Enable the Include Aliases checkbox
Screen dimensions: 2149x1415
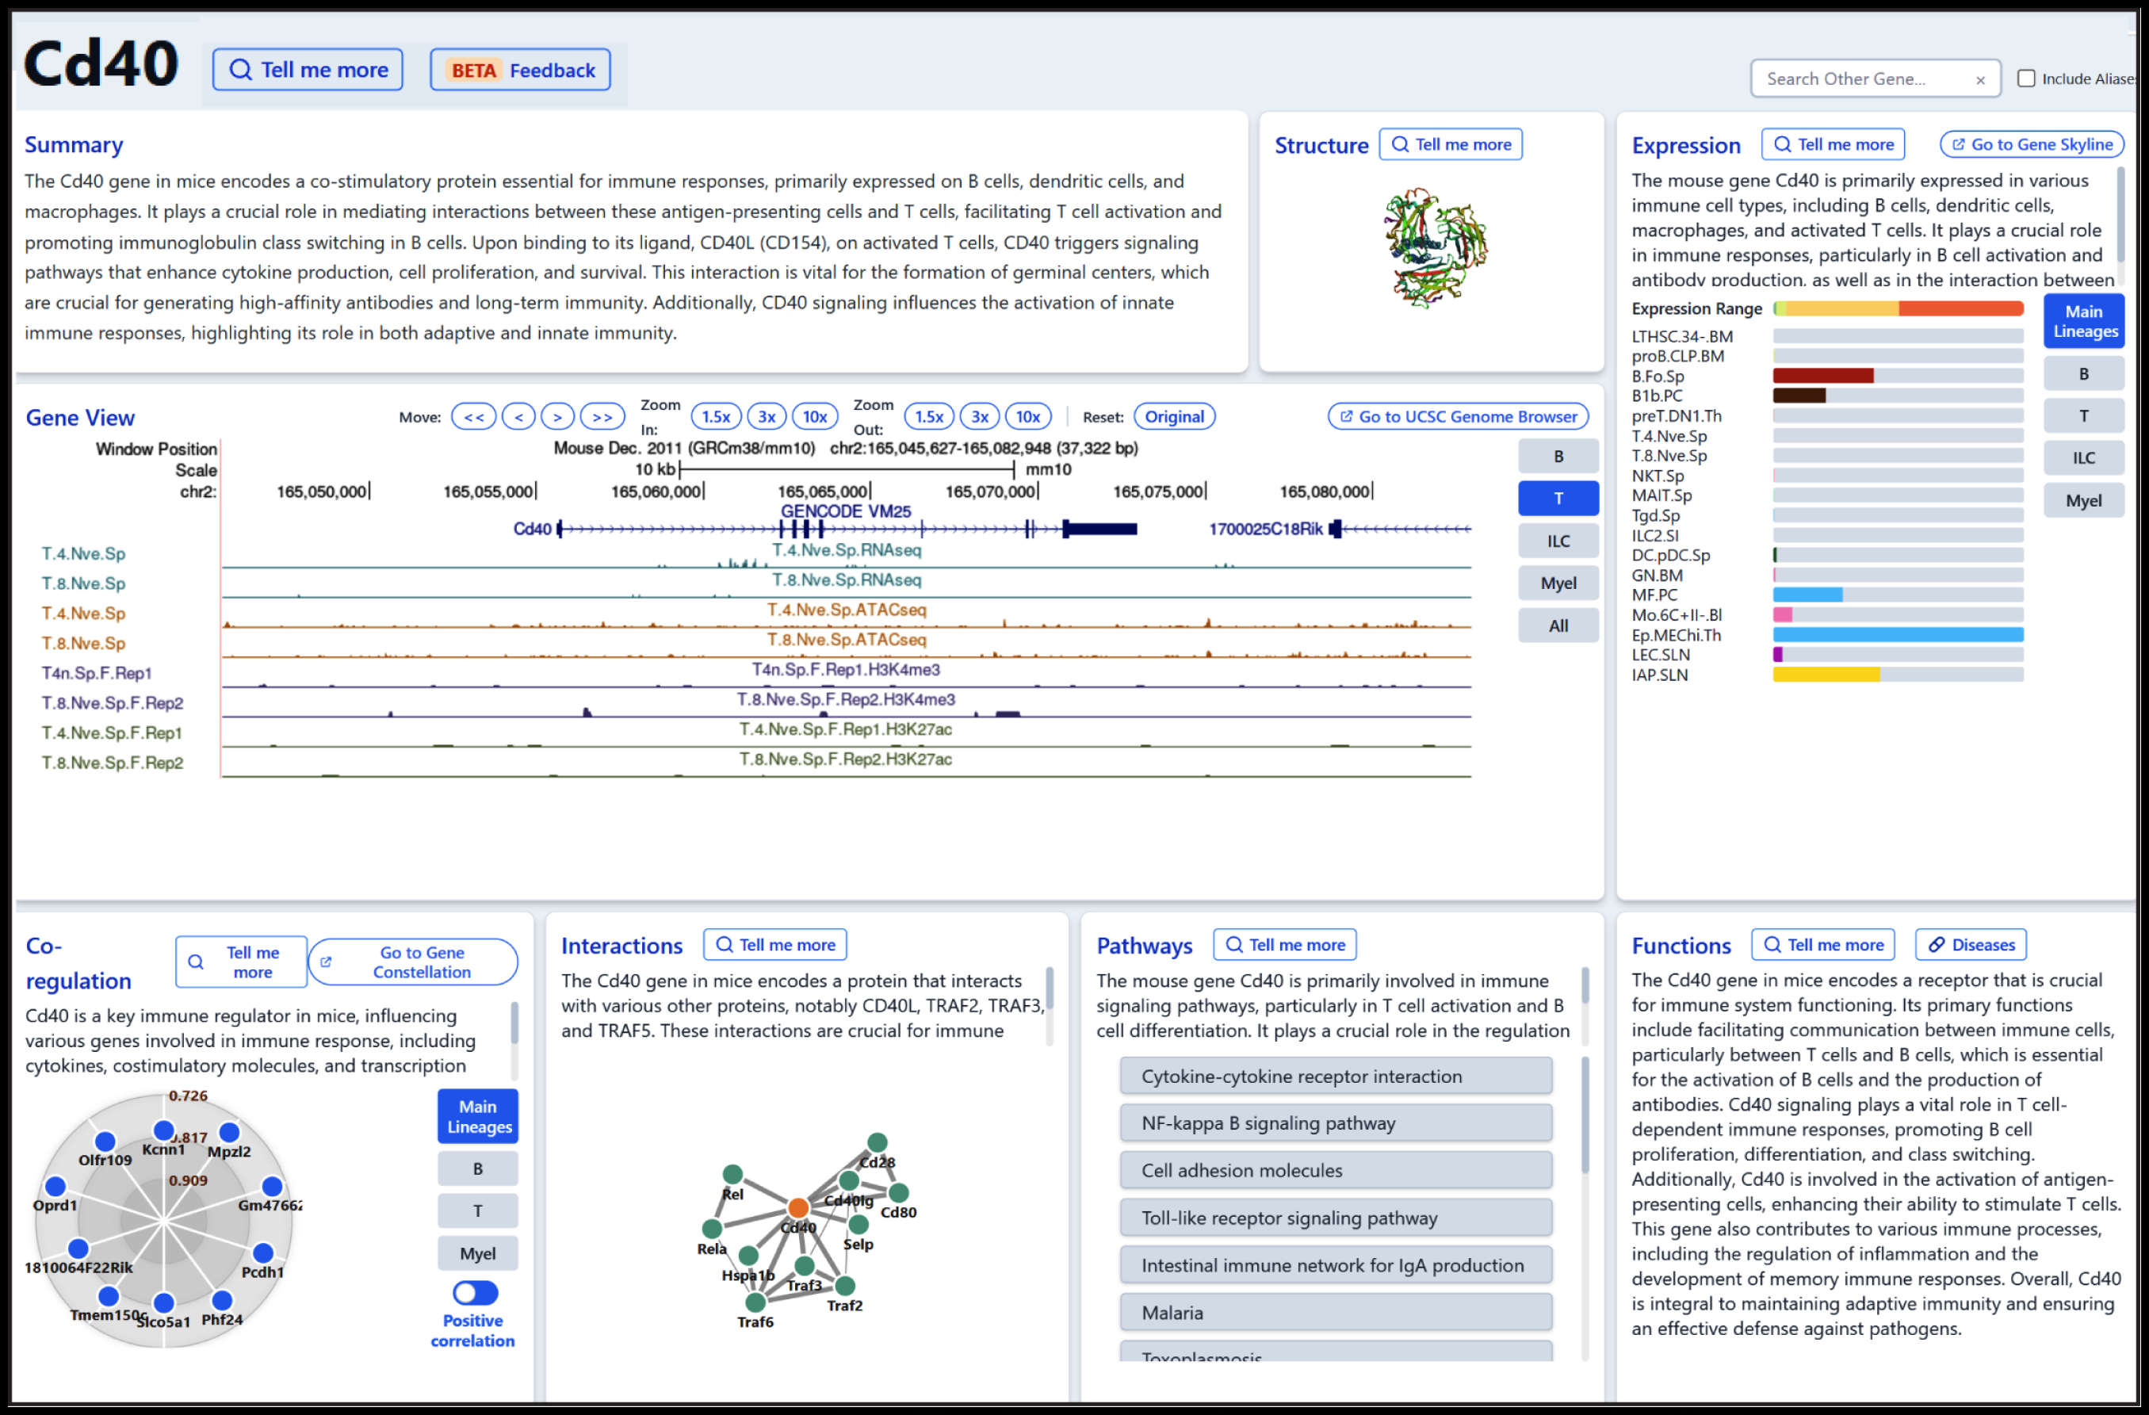click(x=2025, y=78)
